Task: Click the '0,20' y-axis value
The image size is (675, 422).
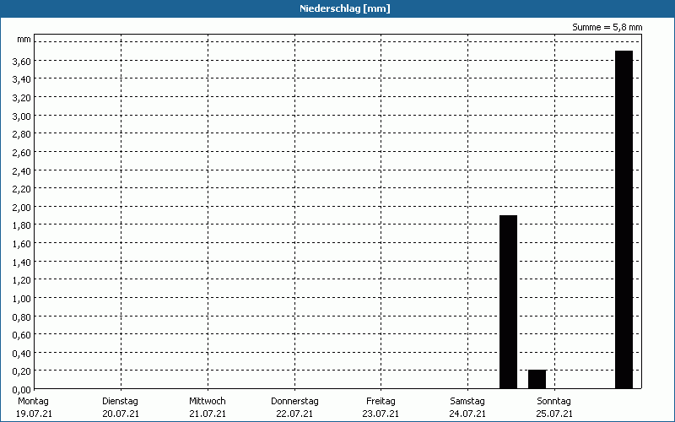Action: pyautogui.click(x=22, y=371)
